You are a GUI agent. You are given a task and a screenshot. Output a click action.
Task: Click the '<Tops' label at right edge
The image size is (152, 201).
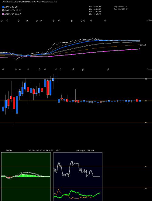149,20
